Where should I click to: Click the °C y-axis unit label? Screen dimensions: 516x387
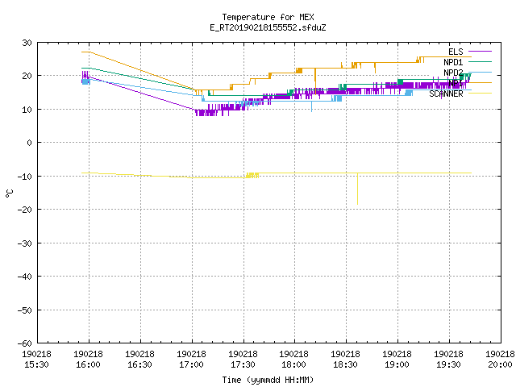(x=10, y=193)
